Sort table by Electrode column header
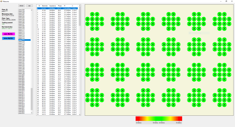 [45, 6]
